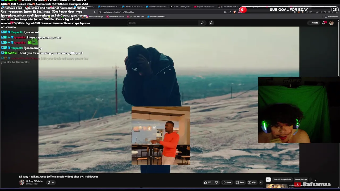Click the picture-in-picture overlay of man in orange shirt
The width and height of the screenshot is (340, 191).
point(161,136)
